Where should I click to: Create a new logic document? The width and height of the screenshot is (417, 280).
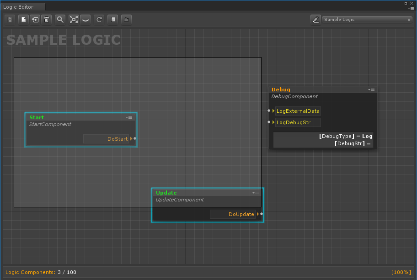click(23, 20)
